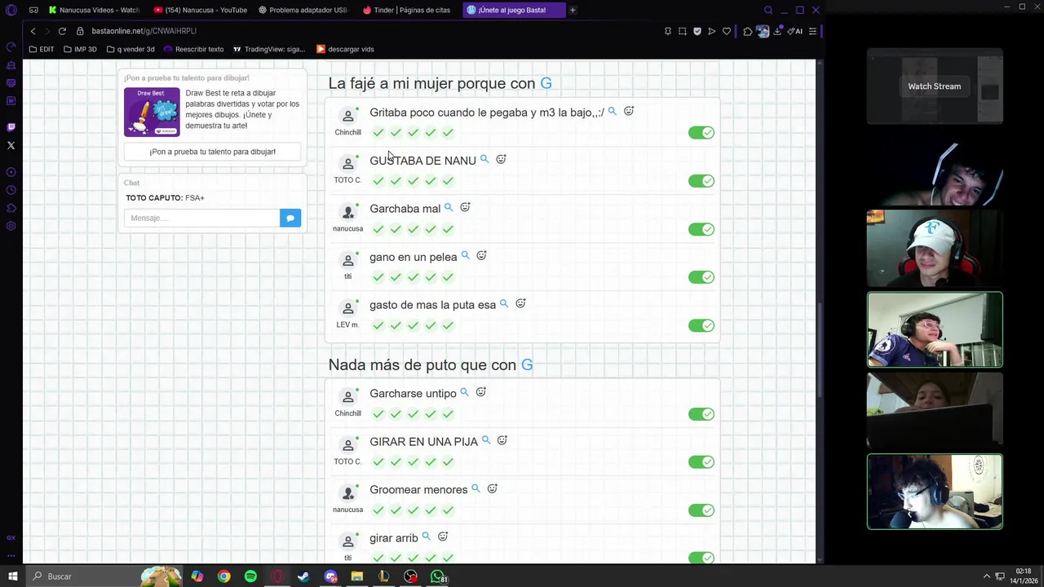This screenshot has height=587, width=1044.
Task: Click the heart bookmark icon in address bar
Action: pos(726,31)
